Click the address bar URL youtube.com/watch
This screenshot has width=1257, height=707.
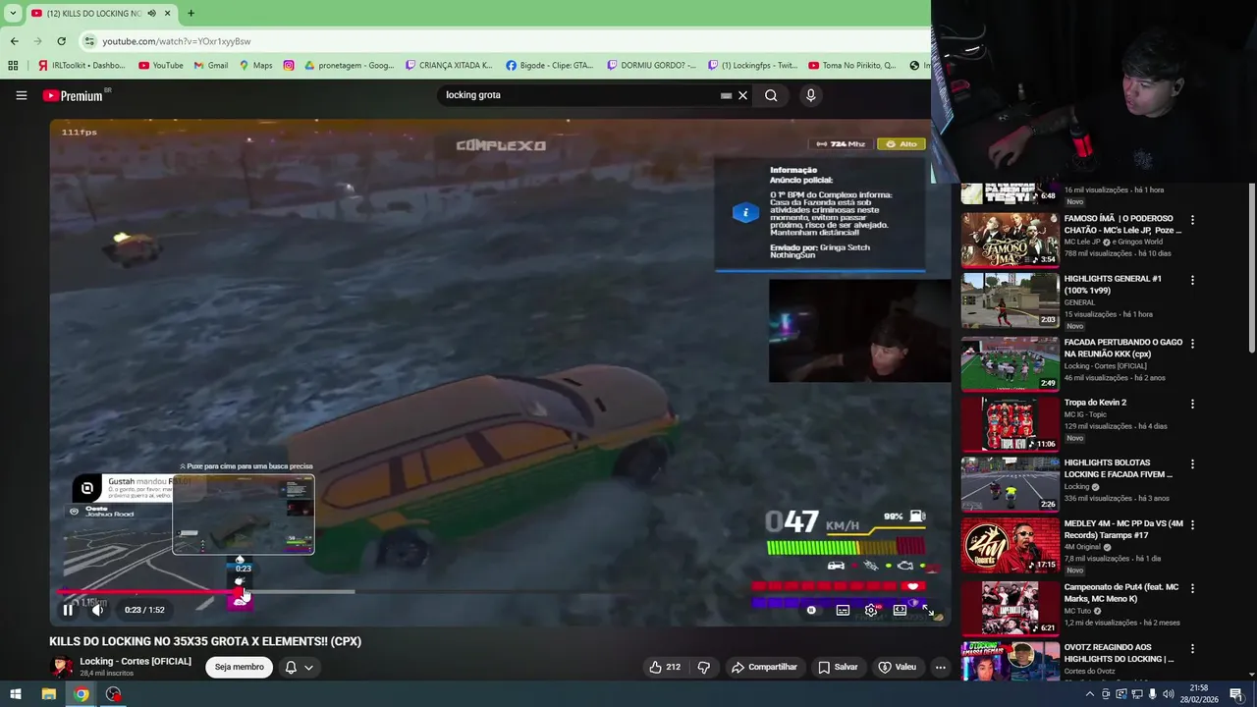coord(177,41)
